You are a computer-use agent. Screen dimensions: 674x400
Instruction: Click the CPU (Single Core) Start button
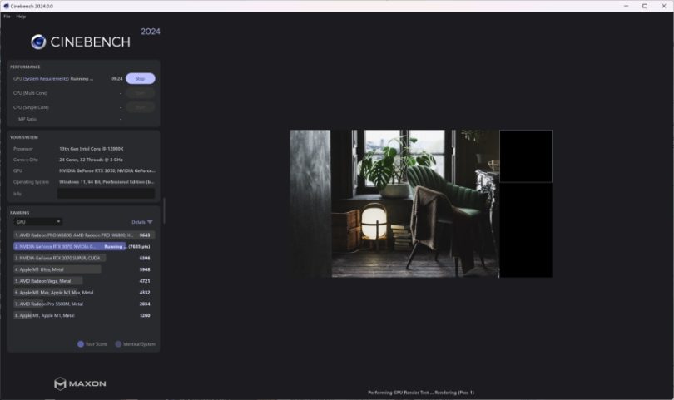coord(140,107)
